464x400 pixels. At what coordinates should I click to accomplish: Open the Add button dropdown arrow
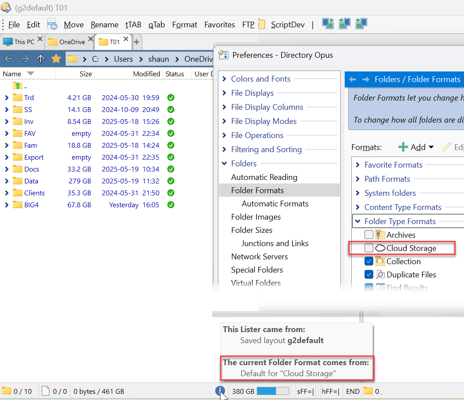point(431,147)
